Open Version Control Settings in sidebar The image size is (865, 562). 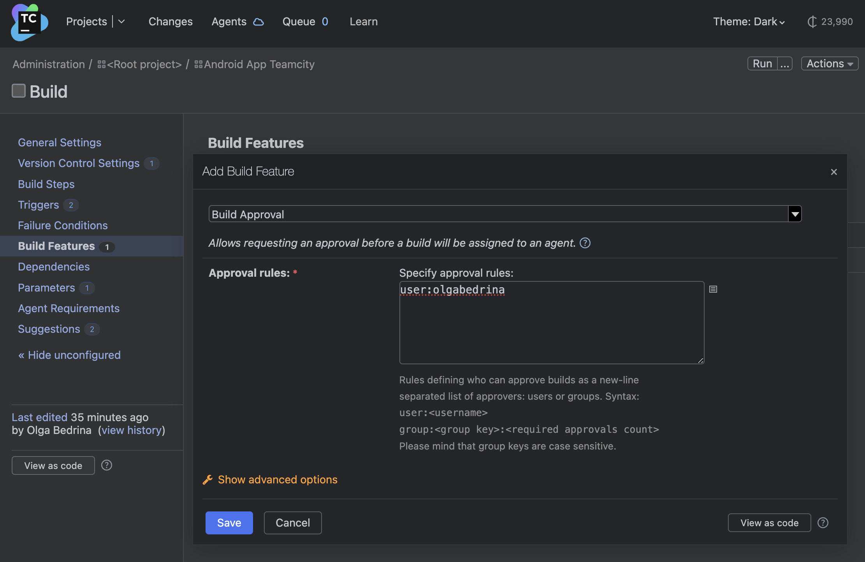(78, 163)
